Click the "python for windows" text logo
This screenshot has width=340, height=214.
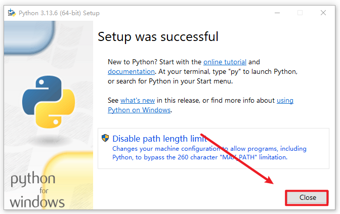(x=36, y=191)
